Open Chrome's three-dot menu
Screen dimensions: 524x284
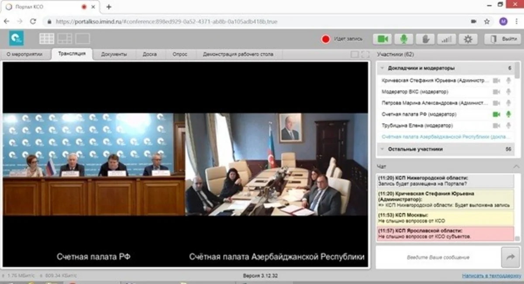[x=517, y=21]
